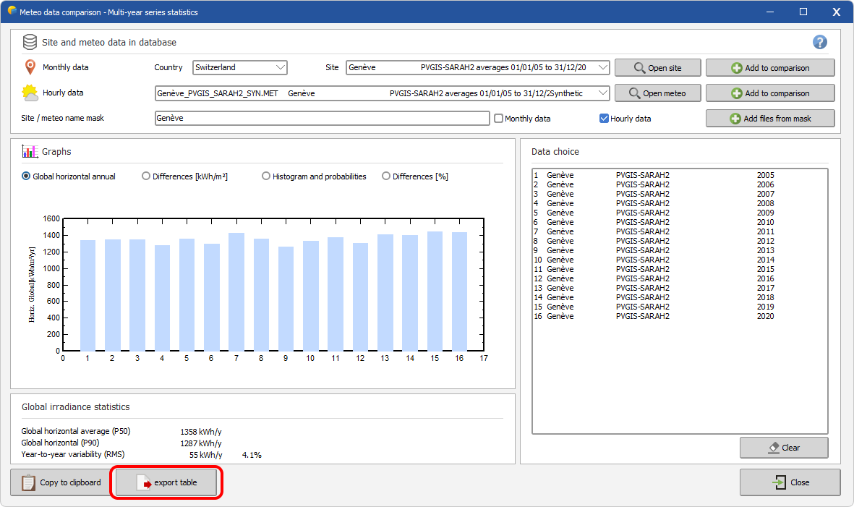Select row 12 Genève 2016 in Data choice
Screen dimensions: 854x507
point(680,278)
